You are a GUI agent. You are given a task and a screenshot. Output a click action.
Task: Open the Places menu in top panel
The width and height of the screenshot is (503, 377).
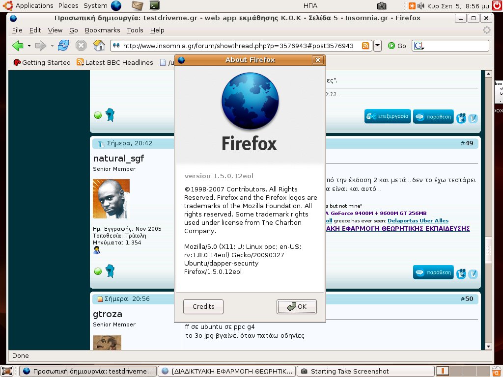(68, 6)
